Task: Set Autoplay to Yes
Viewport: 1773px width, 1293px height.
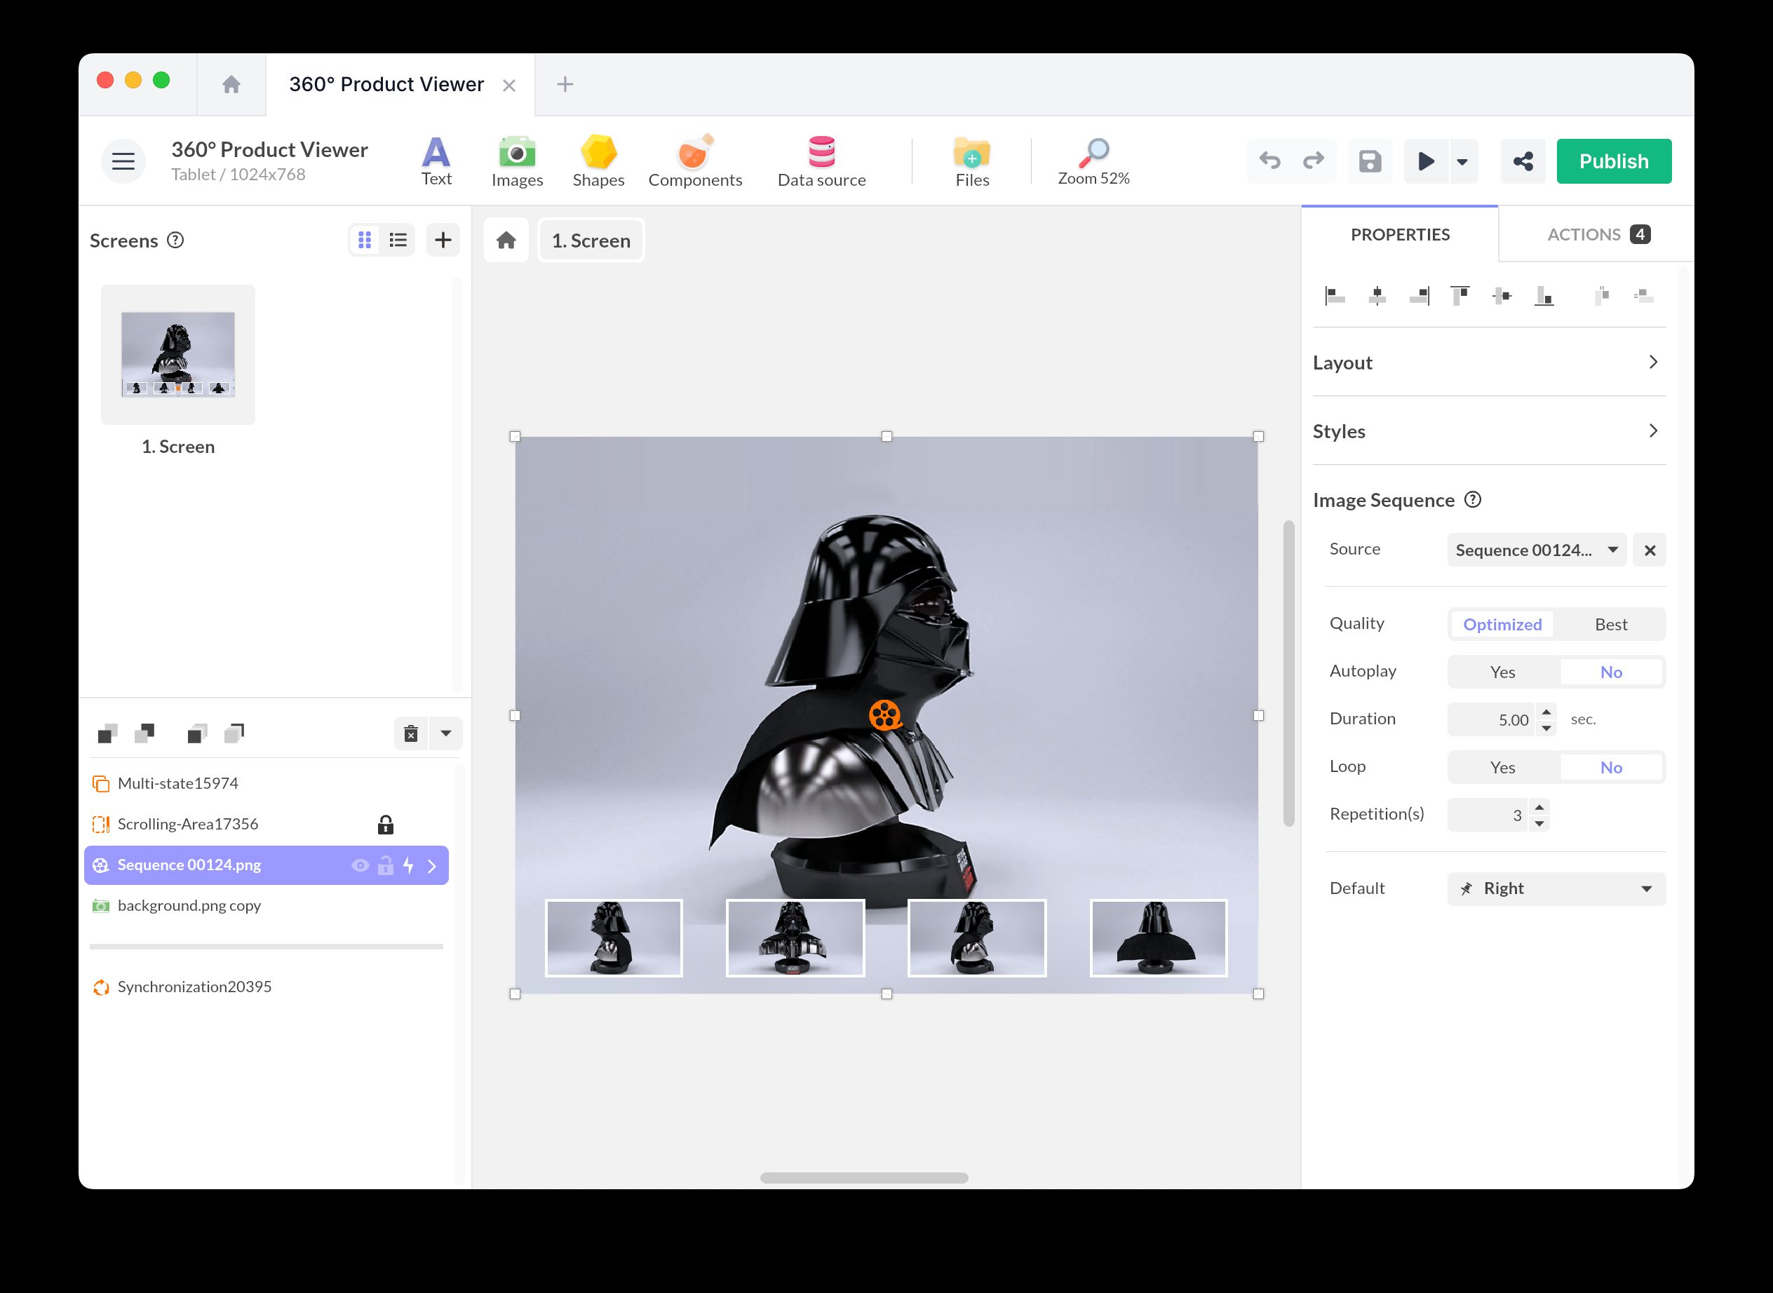Action: click(1502, 672)
